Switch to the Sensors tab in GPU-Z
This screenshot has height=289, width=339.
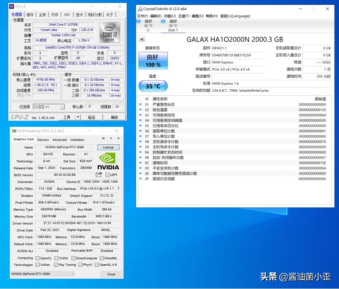pyautogui.click(x=43, y=139)
